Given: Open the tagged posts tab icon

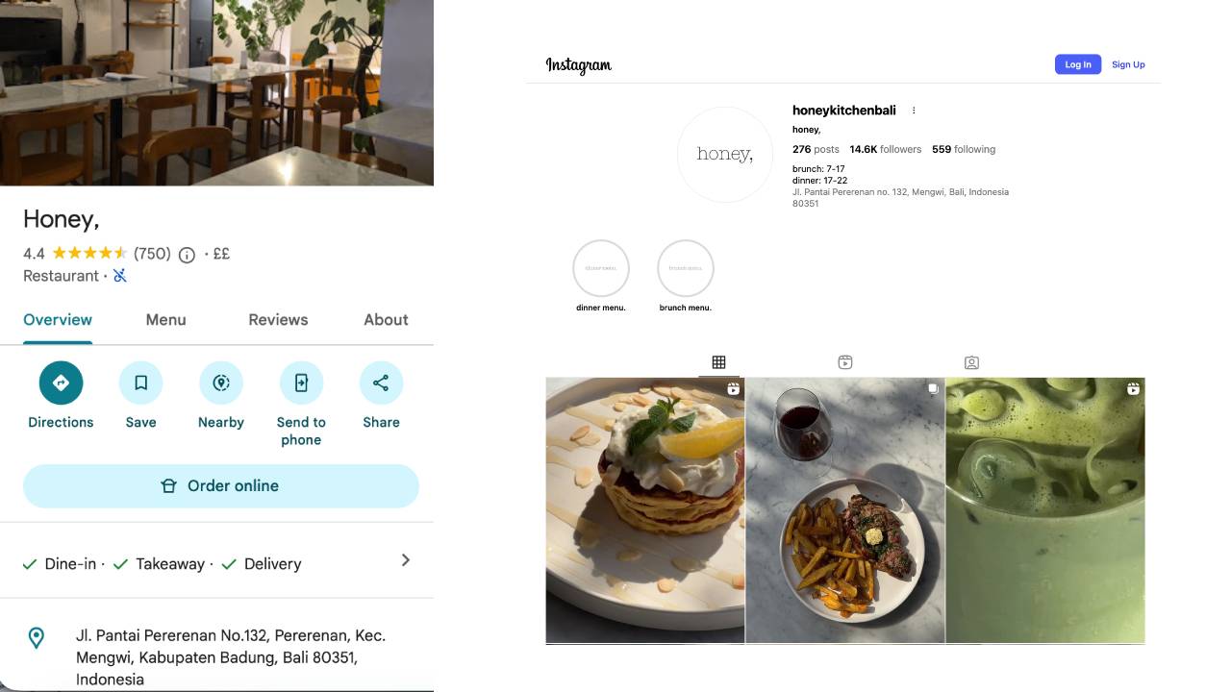Looking at the screenshot, I should coord(971,362).
